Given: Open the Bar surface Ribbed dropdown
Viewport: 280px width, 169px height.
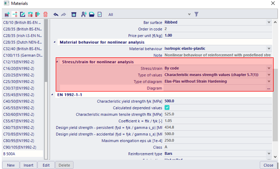Looking at the screenshot, I should [269, 22].
